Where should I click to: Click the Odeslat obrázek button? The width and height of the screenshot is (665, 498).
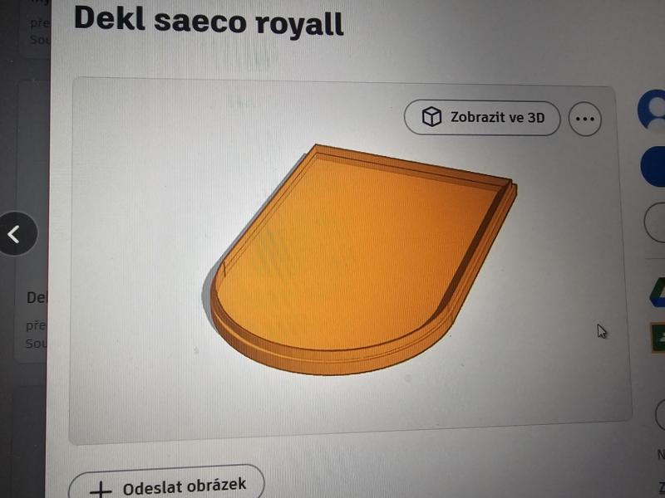(x=166, y=484)
